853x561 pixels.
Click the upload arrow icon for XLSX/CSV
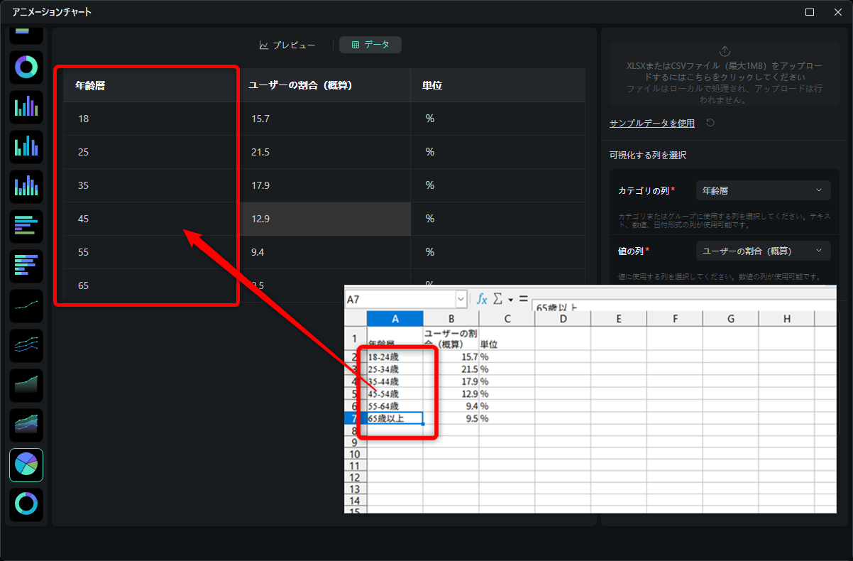(x=724, y=51)
